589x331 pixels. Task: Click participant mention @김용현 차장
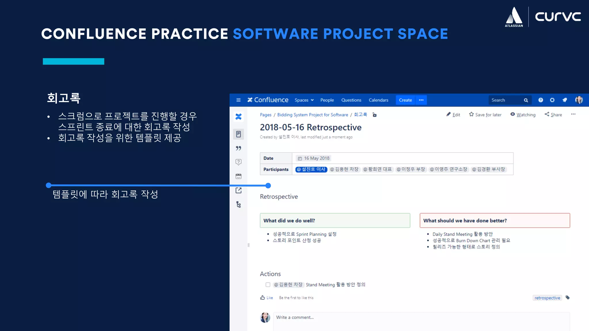(344, 170)
